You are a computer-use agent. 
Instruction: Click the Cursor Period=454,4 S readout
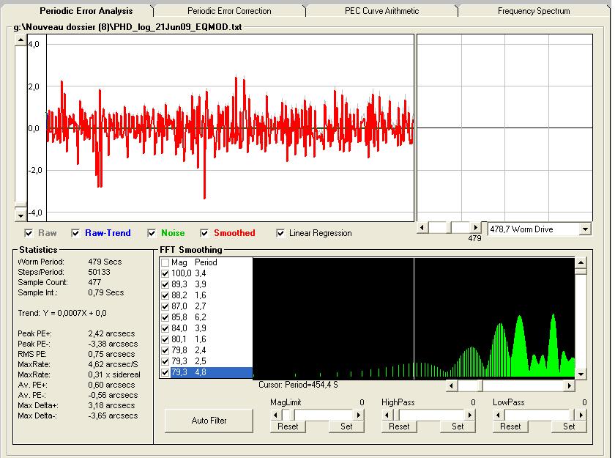(298, 385)
